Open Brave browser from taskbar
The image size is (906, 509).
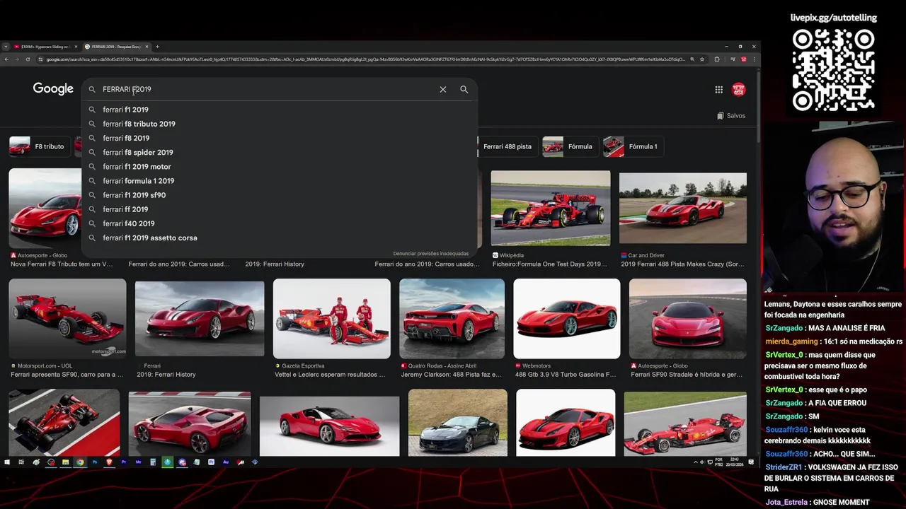109,462
